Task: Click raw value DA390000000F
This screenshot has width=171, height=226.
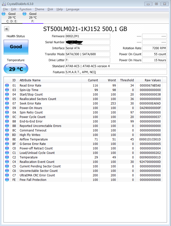Action: [150, 108]
